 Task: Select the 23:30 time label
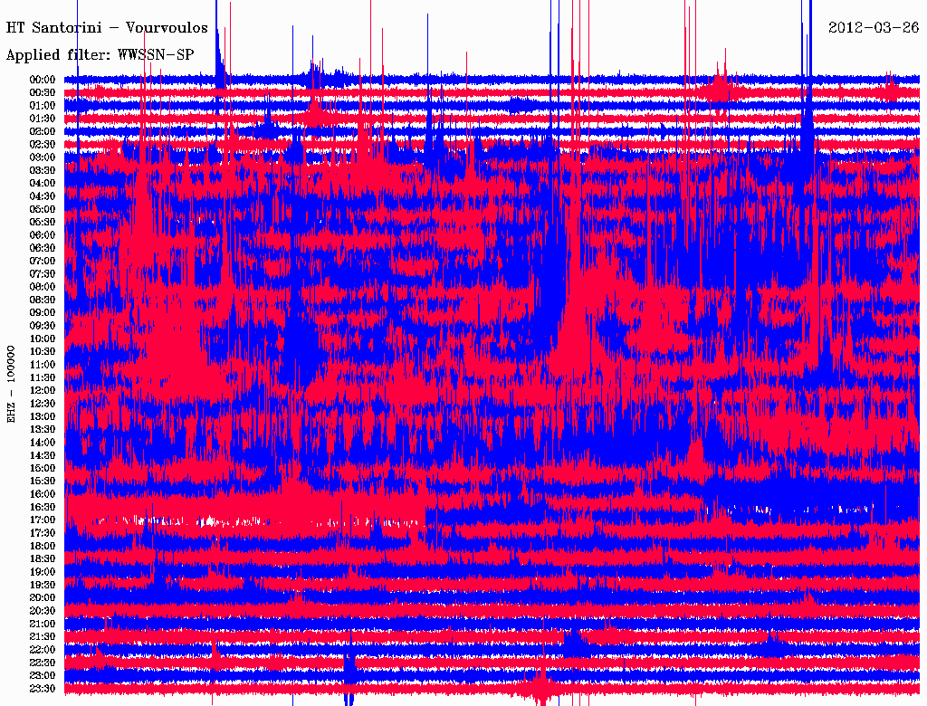coord(43,688)
